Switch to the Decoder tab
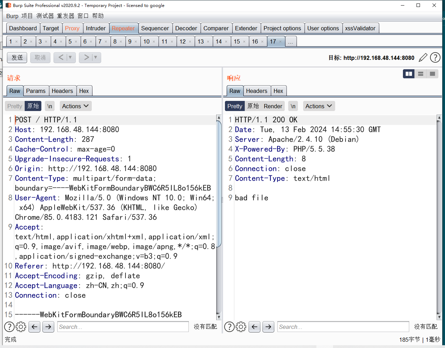 coord(186,28)
